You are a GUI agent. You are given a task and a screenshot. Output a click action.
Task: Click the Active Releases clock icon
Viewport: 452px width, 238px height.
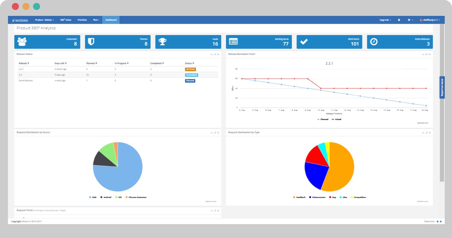click(374, 42)
